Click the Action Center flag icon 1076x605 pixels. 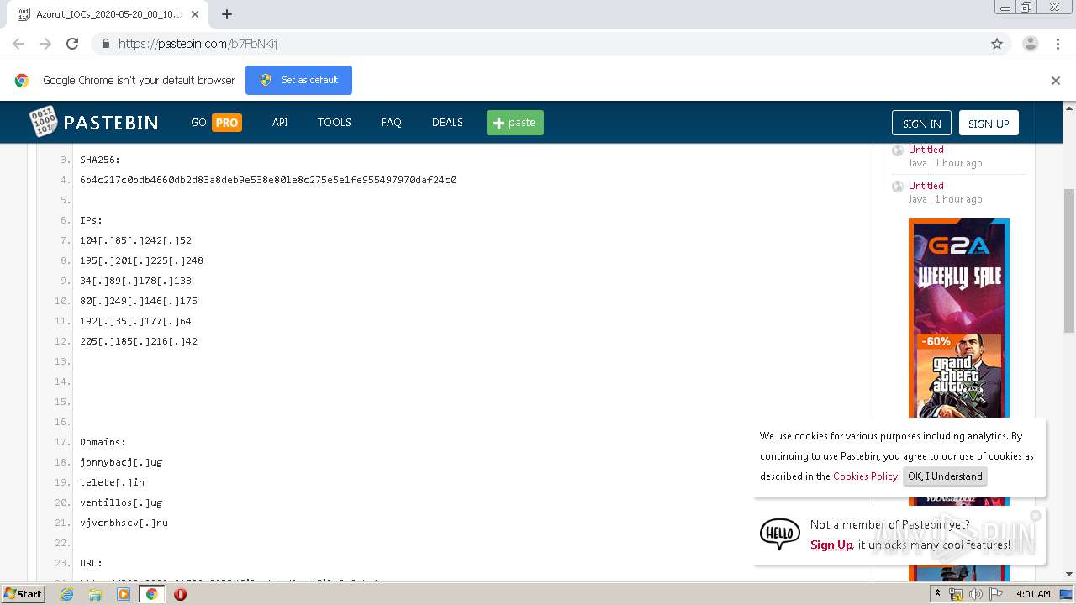(996, 594)
